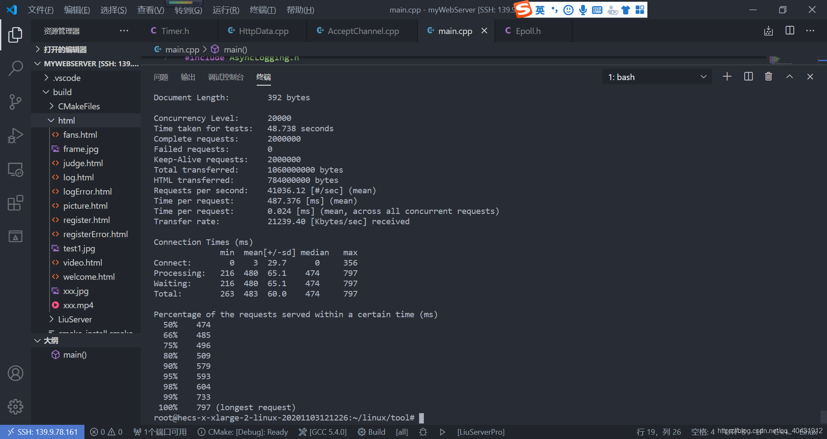Viewport: 827px width, 439px height.
Task: Maximize the terminal panel with up chevron
Action: coord(790,77)
